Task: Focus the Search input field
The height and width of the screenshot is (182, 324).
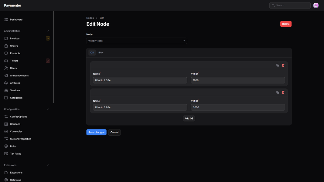Action: pyautogui.click(x=290, y=5)
